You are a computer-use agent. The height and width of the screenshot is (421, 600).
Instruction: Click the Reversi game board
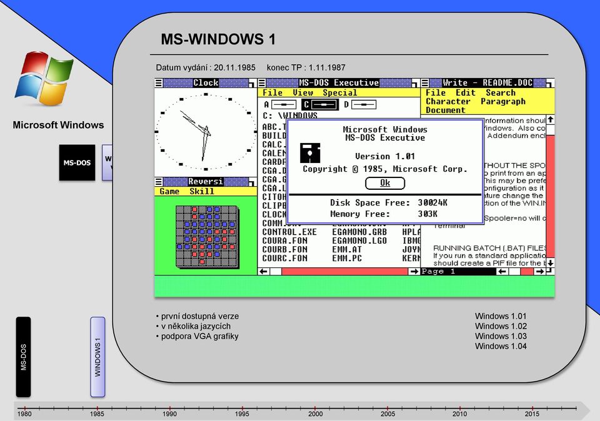(x=207, y=236)
